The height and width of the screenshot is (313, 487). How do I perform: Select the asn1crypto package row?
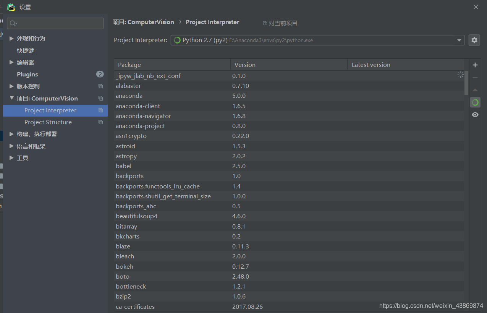click(x=289, y=136)
